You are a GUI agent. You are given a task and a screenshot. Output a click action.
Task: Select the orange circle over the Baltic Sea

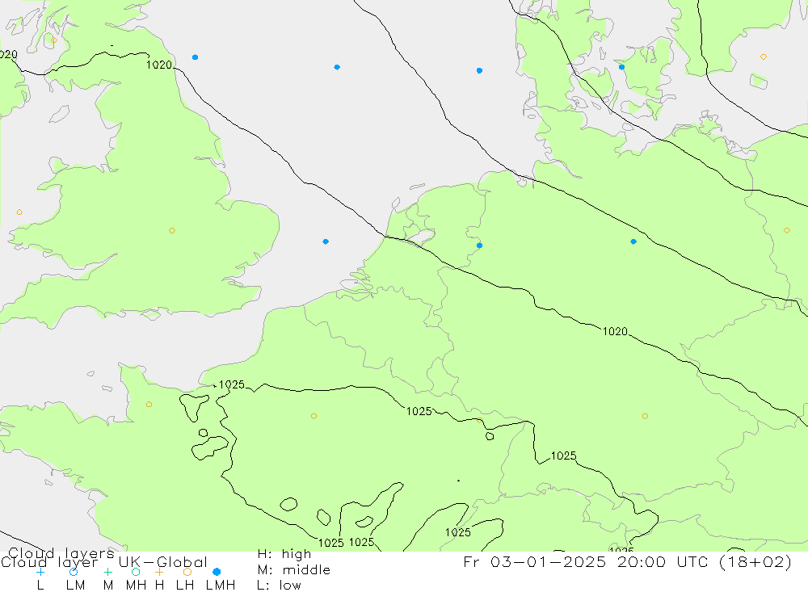[x=764, y=57]
